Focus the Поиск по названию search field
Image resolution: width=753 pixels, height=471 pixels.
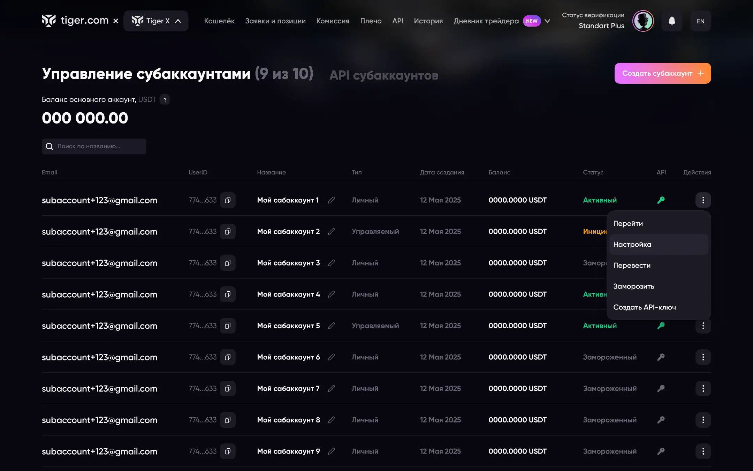(x=94, y=147)
